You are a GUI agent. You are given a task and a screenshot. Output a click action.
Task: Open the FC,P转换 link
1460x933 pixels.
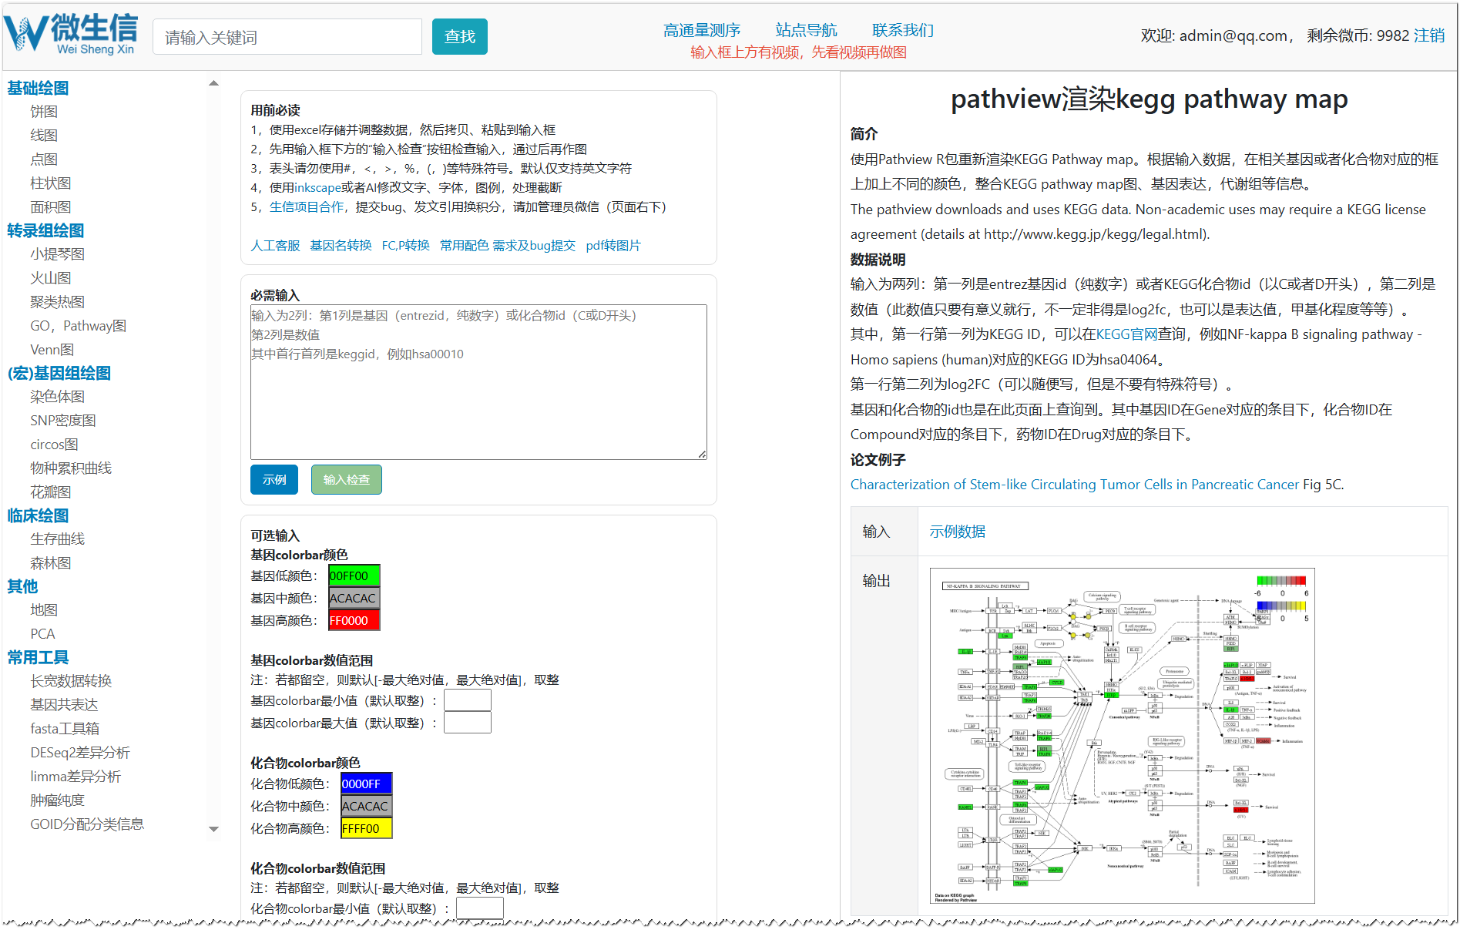click(x=406, y=245)
